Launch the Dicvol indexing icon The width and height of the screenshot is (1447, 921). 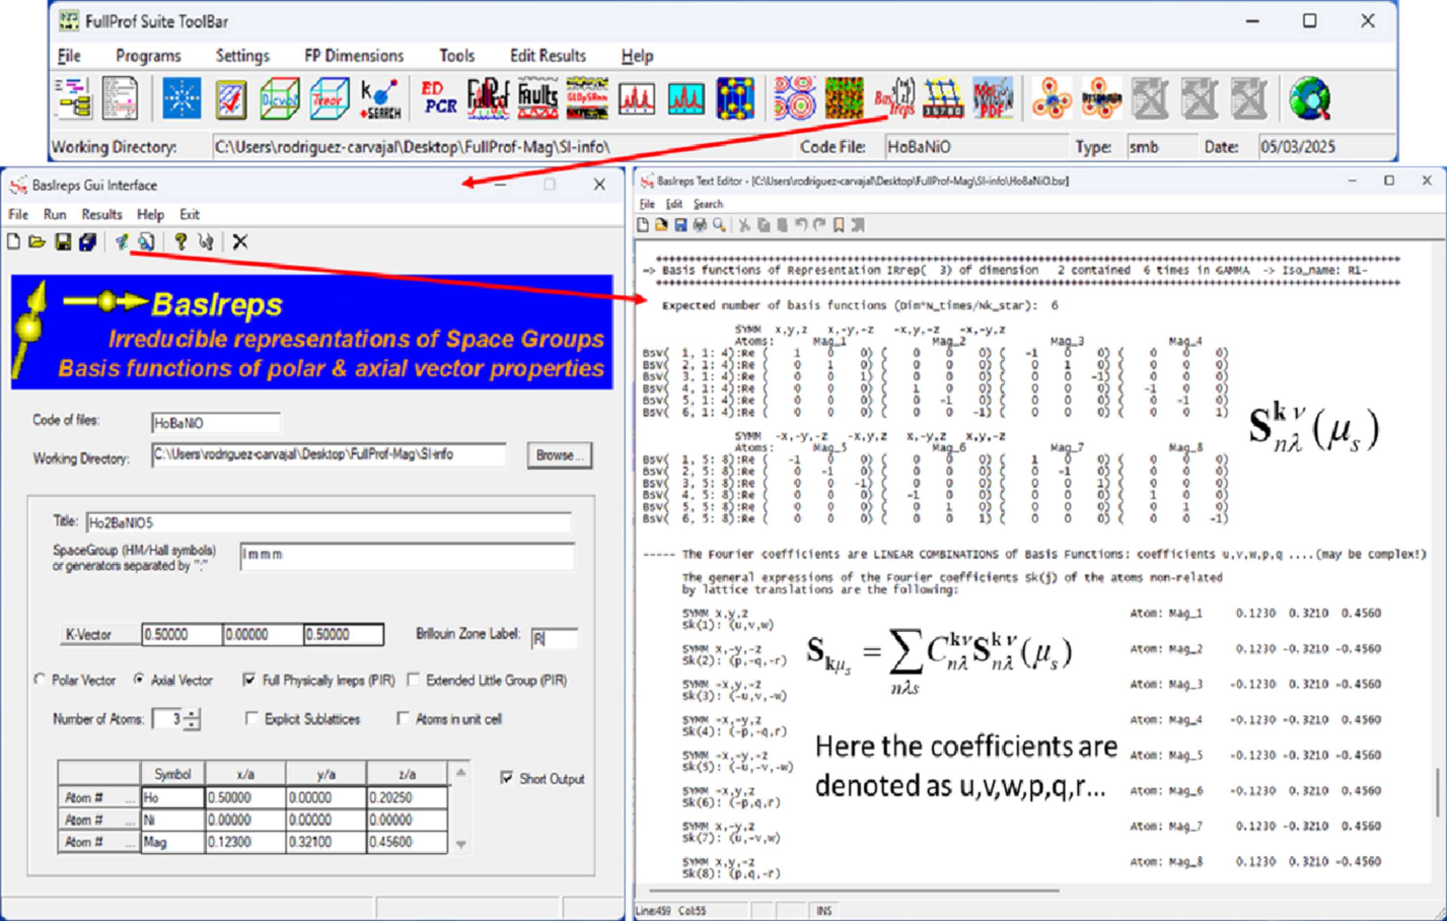279,98
